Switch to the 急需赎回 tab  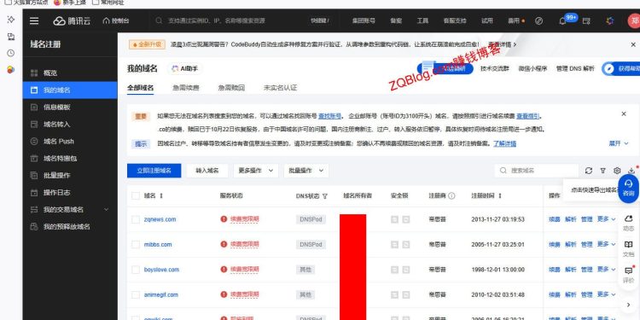pyautogui.click(x=231, y=88)
